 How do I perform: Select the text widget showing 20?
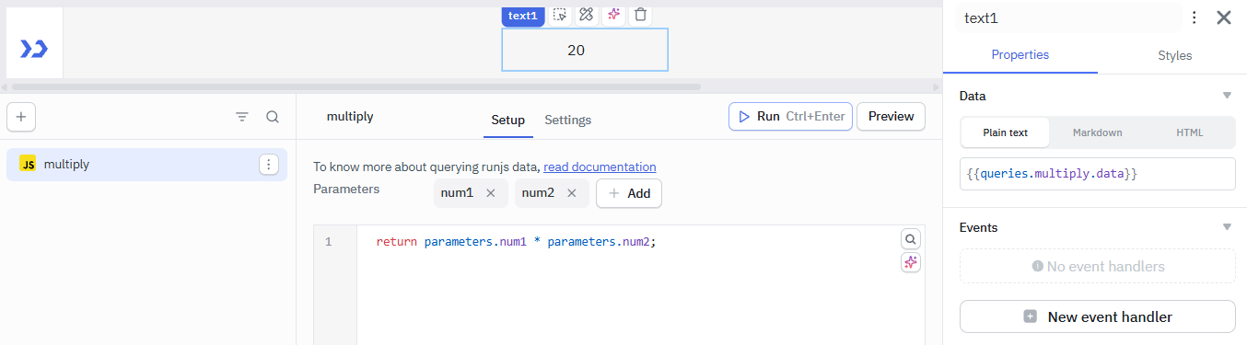pos(585,50)
